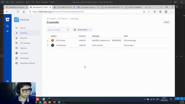185x104 pixels.
Task: Switch to the Git Tutorial / home tab
Action: pyautogui.click(x=88, y=7)
